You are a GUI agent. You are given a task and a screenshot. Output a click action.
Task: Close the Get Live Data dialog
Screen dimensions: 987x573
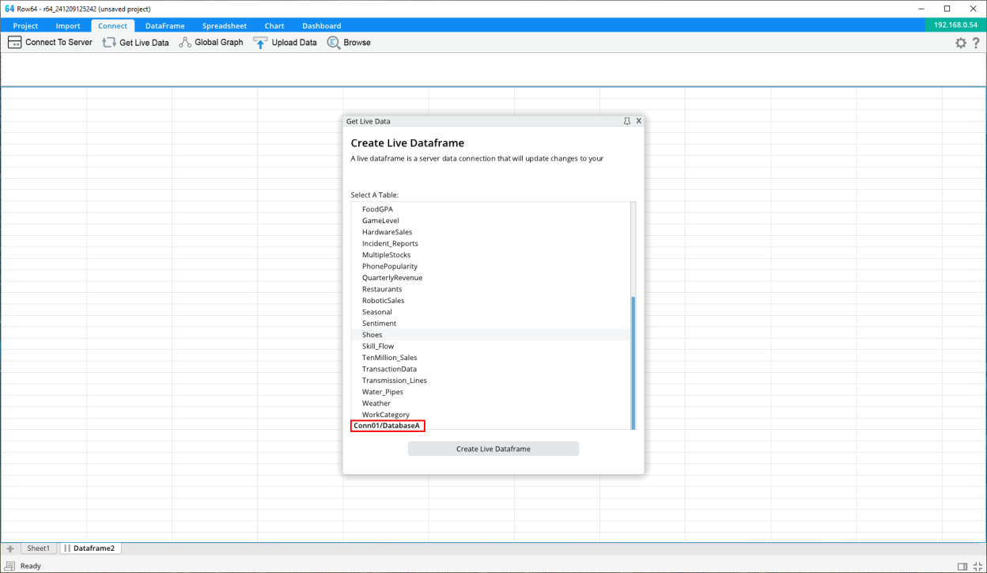tap(638, 121)
